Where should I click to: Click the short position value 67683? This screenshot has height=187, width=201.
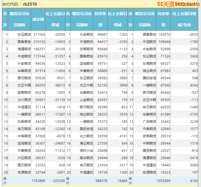click(165, 71)
